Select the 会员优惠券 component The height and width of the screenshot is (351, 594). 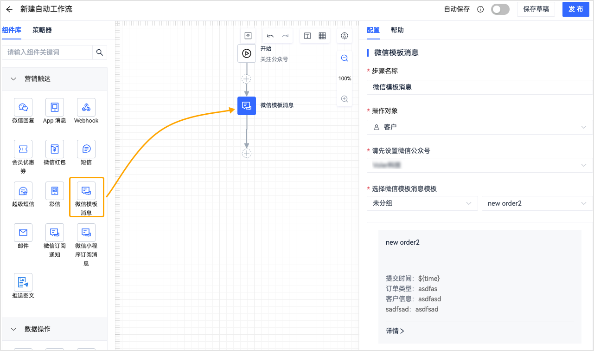point(23,157)
